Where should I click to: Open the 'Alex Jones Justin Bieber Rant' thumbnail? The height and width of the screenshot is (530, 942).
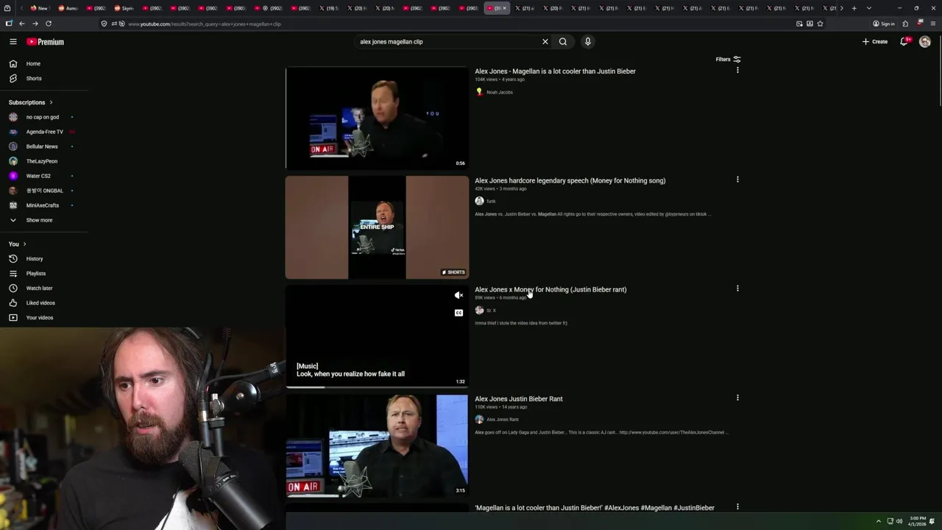click(x=377, y=446)
